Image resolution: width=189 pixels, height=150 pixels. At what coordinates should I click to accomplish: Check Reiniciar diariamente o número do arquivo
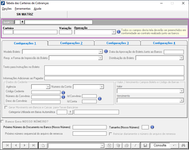coord(111,134)
